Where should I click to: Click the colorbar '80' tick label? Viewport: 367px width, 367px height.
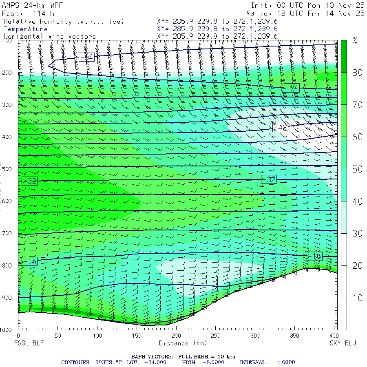[x=357, y=73]
